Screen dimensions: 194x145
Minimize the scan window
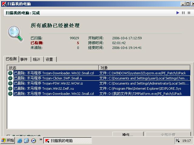[x=183, y=4]
